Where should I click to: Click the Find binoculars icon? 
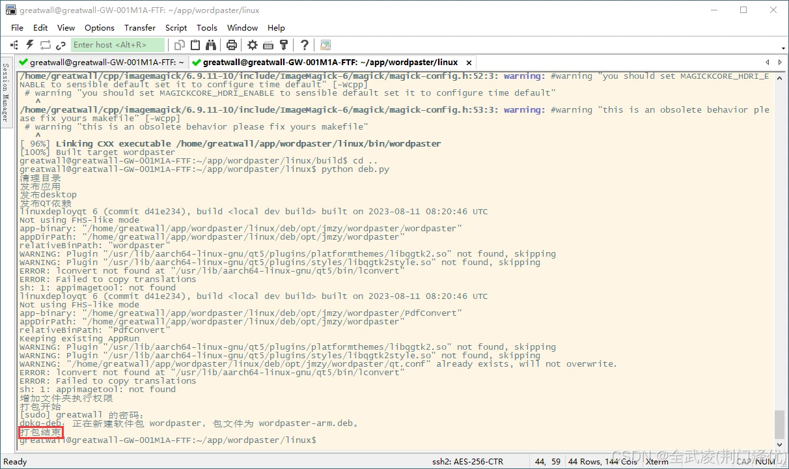[211, 45]
